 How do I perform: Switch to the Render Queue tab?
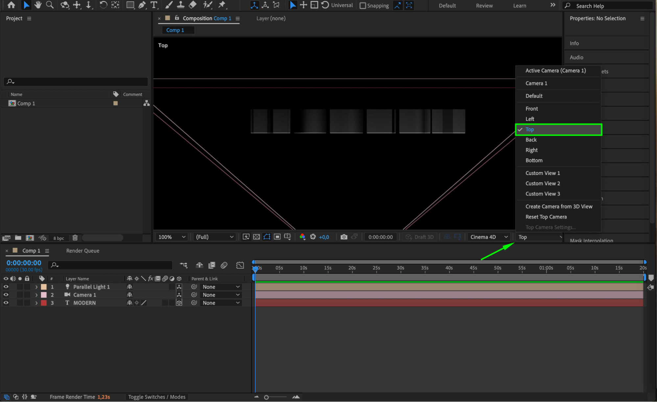82,251
